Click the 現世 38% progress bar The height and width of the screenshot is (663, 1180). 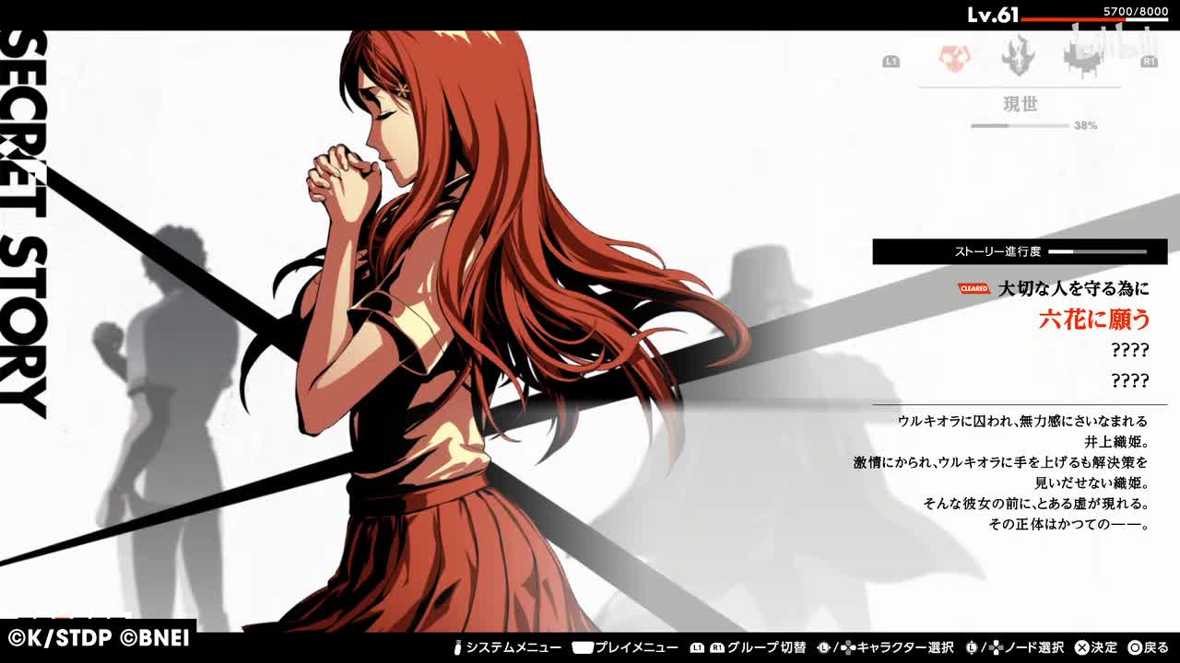tap(1020, 125)
